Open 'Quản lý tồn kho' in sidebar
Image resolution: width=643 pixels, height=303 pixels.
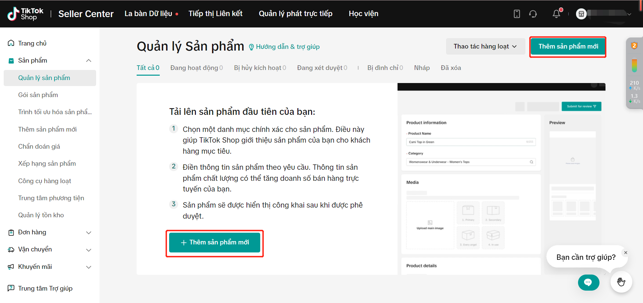pos(41,215)
